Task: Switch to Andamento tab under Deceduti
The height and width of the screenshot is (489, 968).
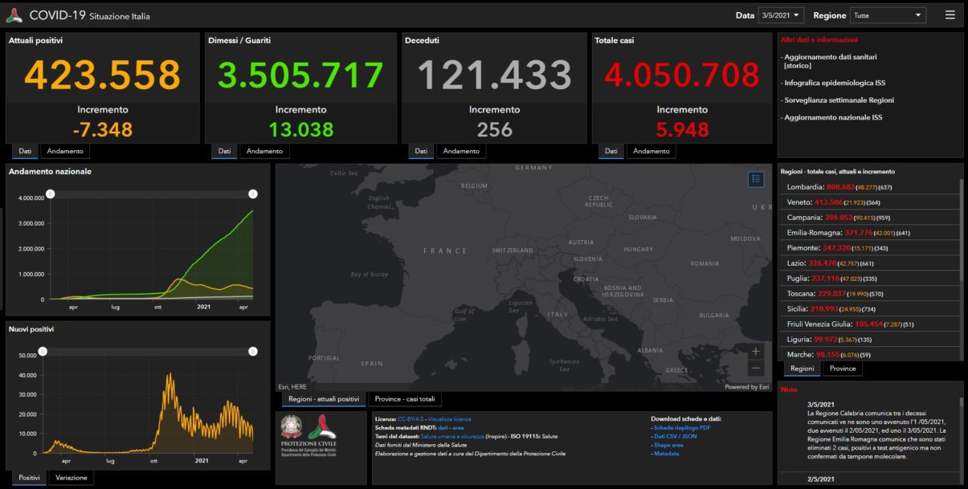Action: click(x=462, y=151)
